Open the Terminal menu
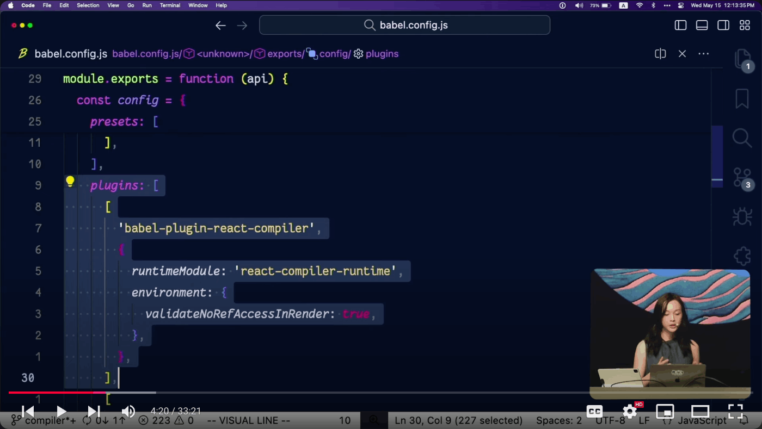The image size is (762, 429). point(170,5)
